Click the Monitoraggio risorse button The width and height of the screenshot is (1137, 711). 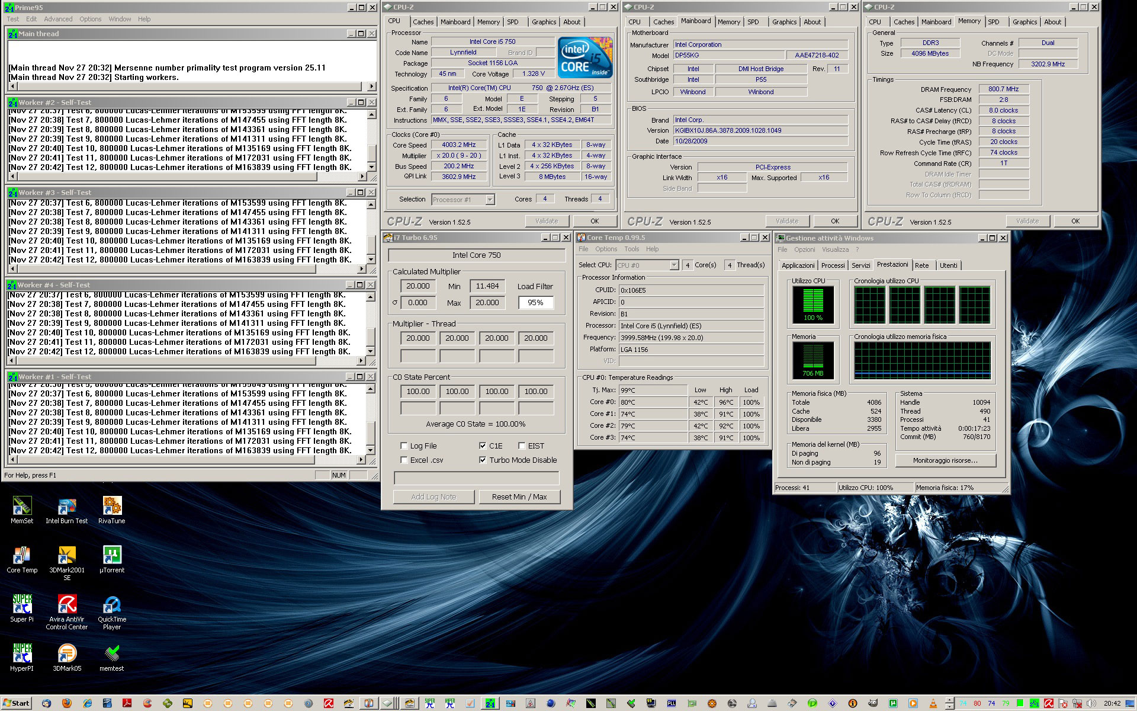pos(945,460)
